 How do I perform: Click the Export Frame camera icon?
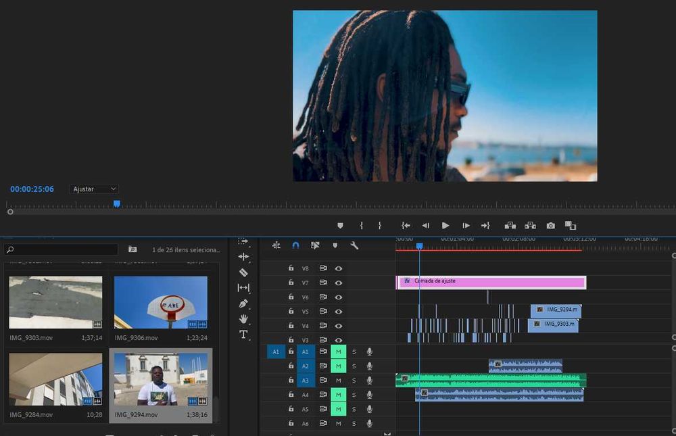coord(551,226)
